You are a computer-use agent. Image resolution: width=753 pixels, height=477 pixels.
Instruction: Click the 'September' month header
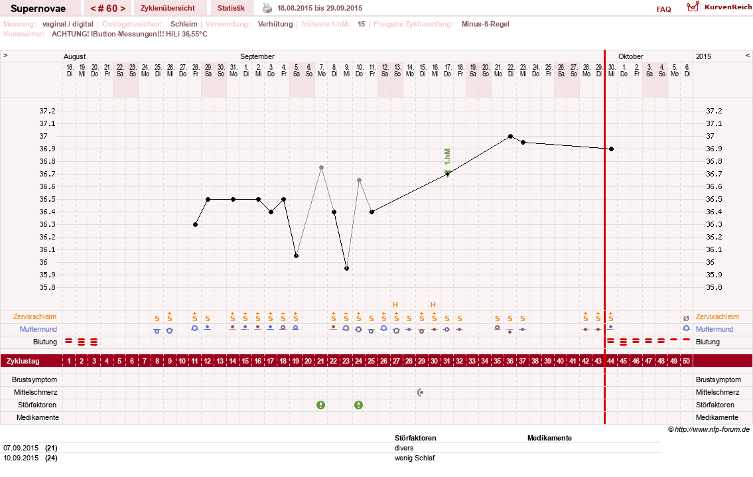pos(257,56)
